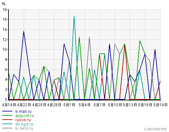Image resolution: width=169 pixels, height=132 pixels.
Task: Click the gray lo.ners.ru legend line
Action: point(7,128)
